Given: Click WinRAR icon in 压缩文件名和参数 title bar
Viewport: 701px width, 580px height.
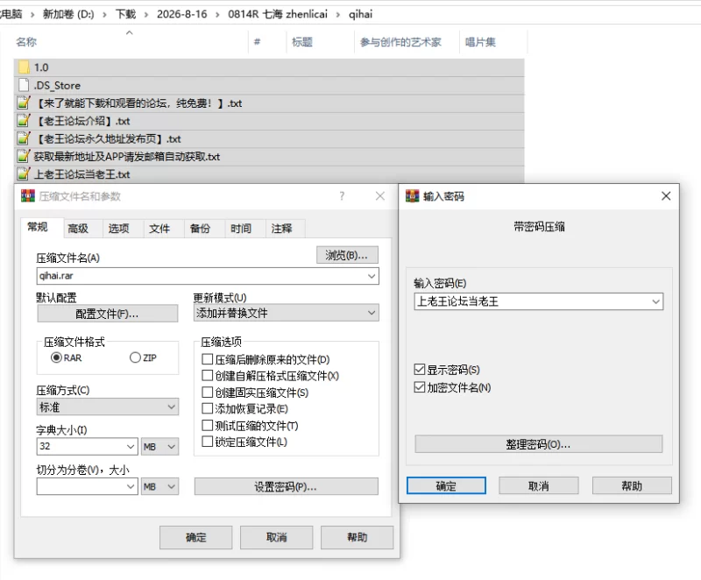Looking at the screenshot, I should (x=28, y=196).
